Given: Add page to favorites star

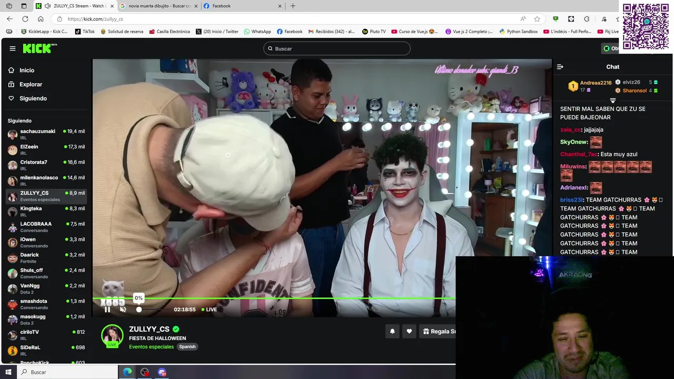Looking at the screenshot, I should 537,19.
